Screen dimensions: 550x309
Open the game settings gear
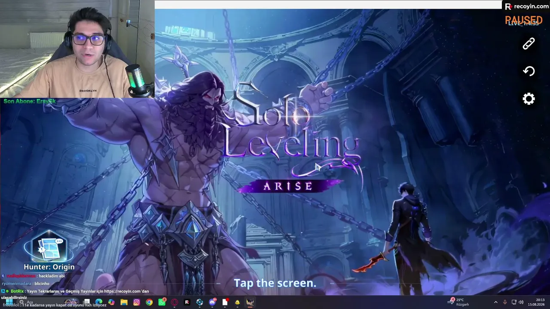(529, 99)
